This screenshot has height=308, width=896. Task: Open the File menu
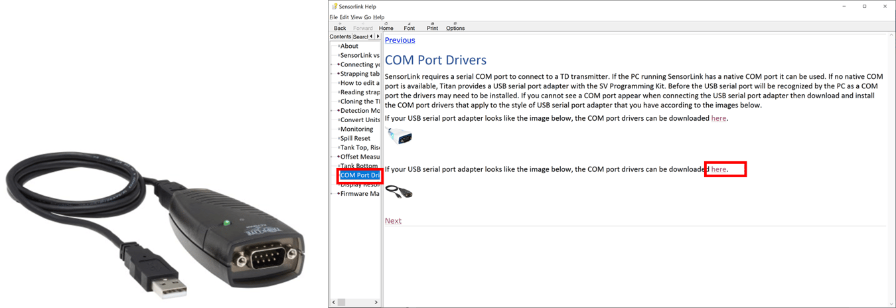334,17
